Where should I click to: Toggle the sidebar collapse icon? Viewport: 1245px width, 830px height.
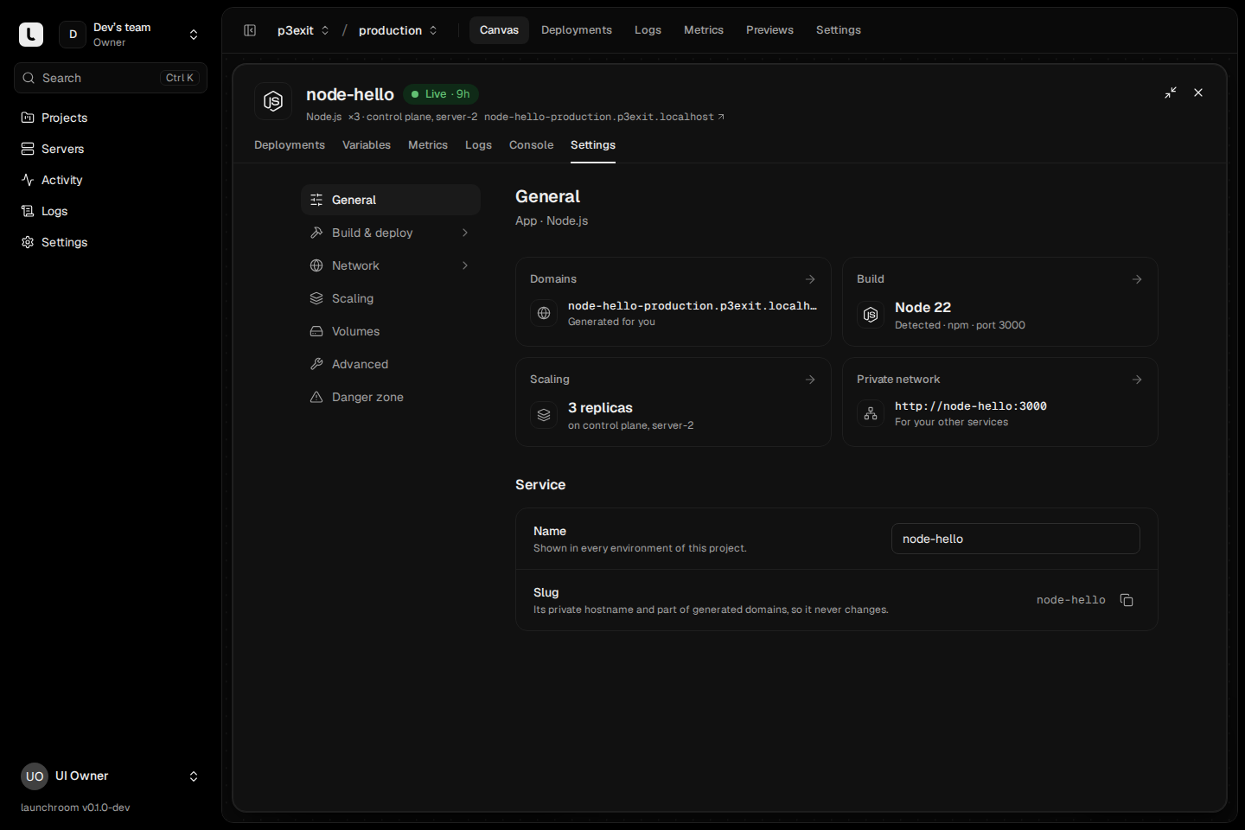point(250,30)
